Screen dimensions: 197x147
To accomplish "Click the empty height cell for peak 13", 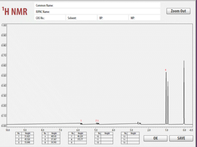I will click(133, 136).
